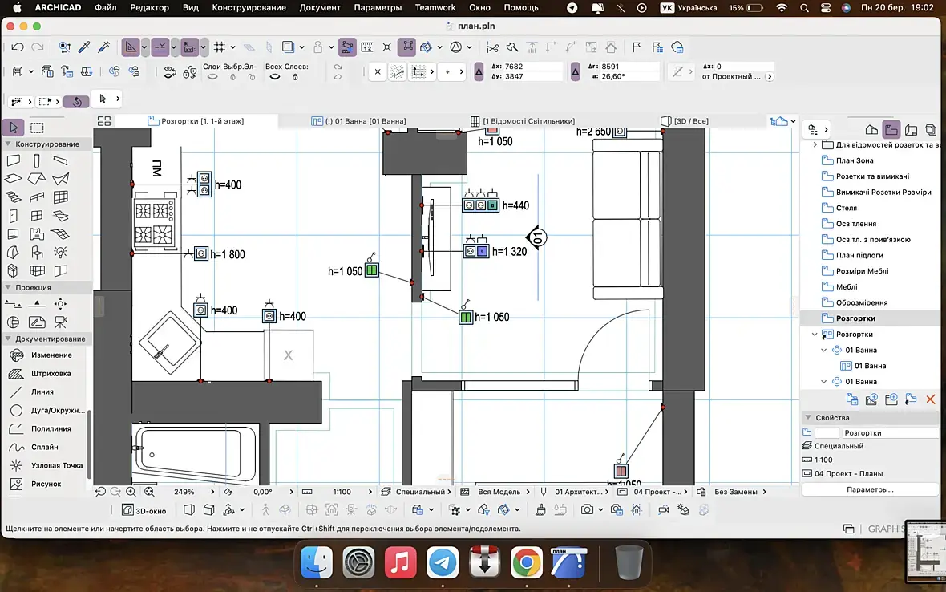Image resolution: width=946 pixels, height=592 pixels.
Task: Click the Параметры... button
Action: (x=870, y=489)
